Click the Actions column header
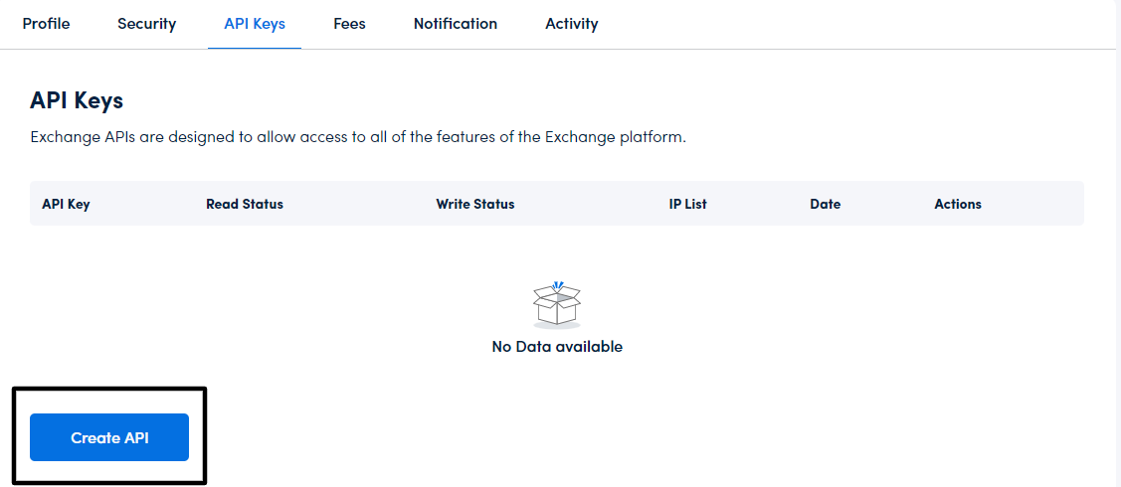Screen dimensions: 1121x487 958,204
